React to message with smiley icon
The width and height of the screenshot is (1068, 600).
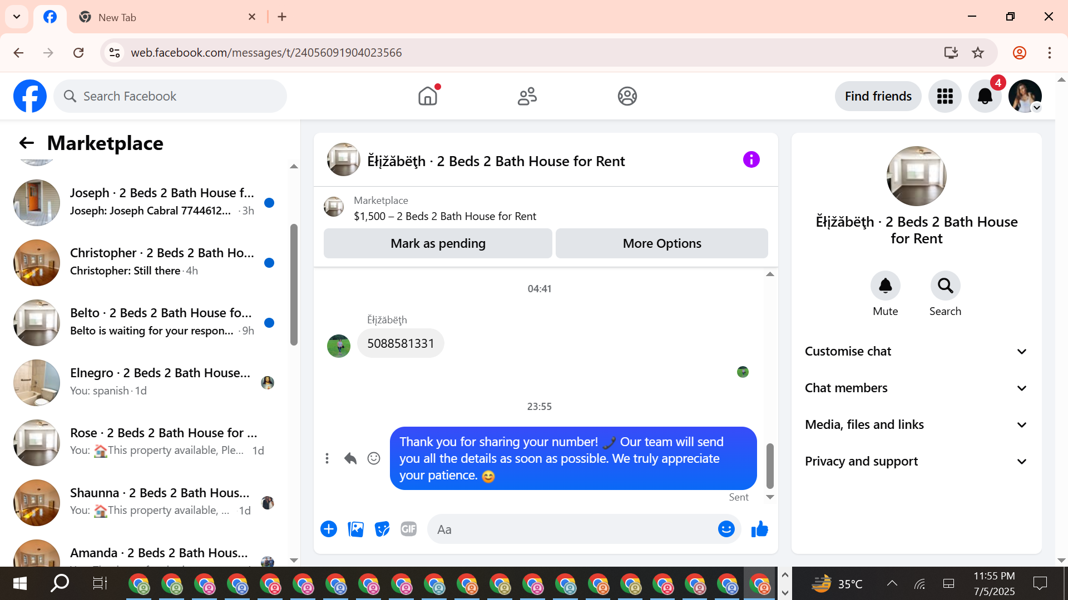[374, 458]
